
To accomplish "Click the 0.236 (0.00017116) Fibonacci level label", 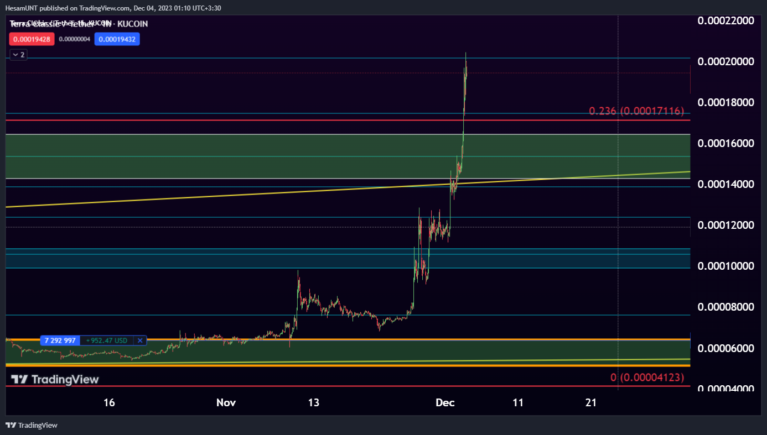I will 636,111.
